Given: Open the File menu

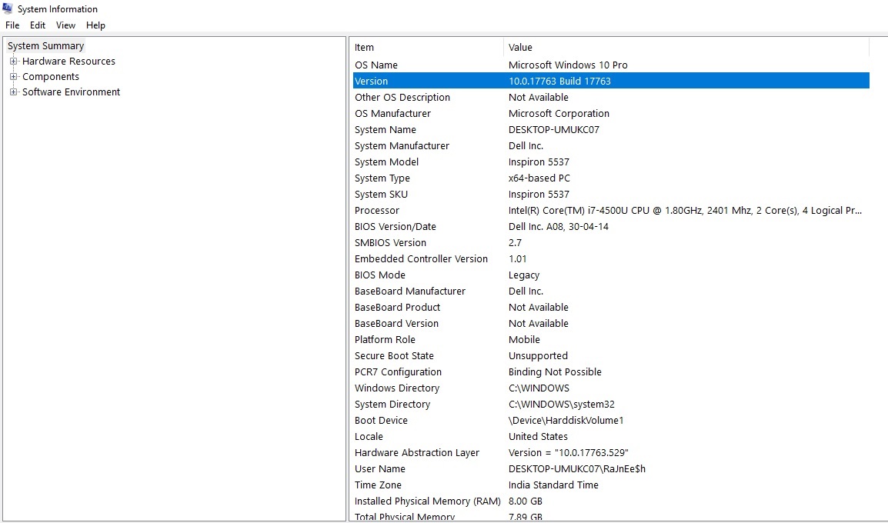Looking at the screenshot, I should pos(12,25).
